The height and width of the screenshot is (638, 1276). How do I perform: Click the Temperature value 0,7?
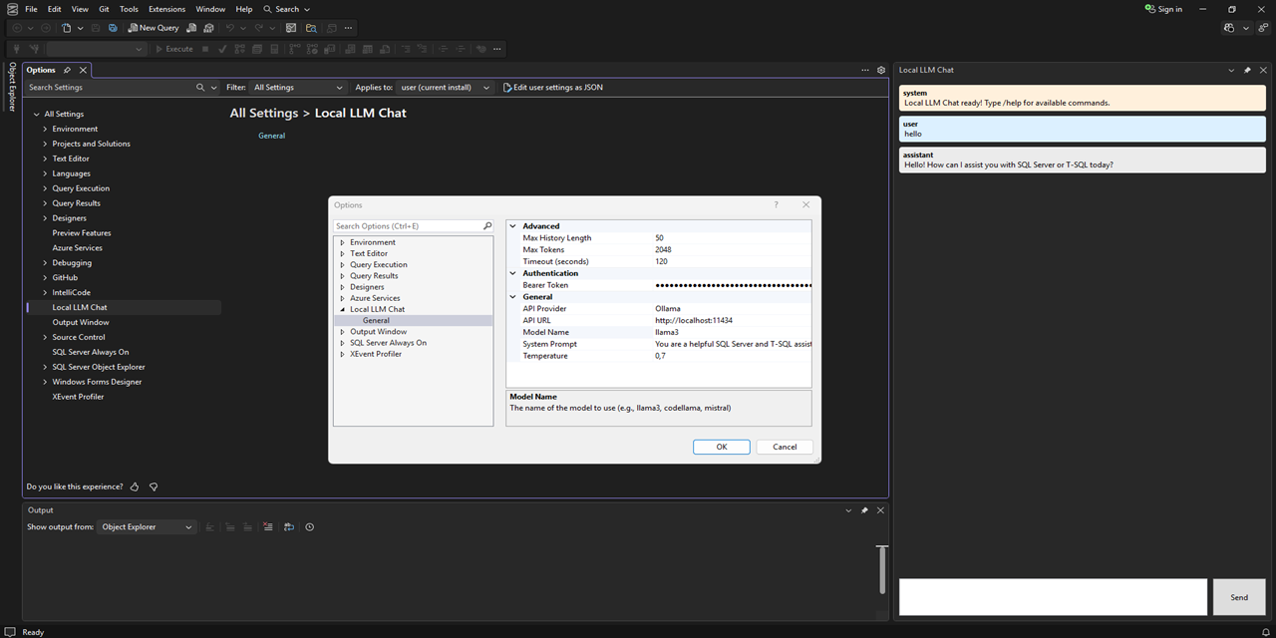660,356
